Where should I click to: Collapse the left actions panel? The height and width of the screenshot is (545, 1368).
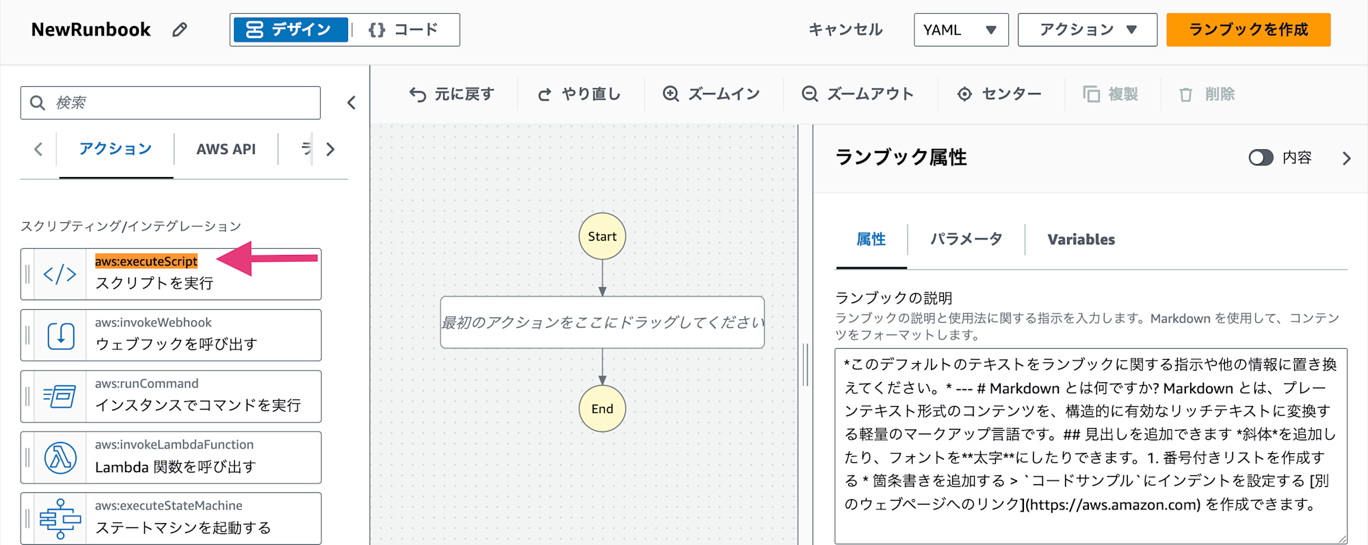pyautogui.click(x=352, y=103)
